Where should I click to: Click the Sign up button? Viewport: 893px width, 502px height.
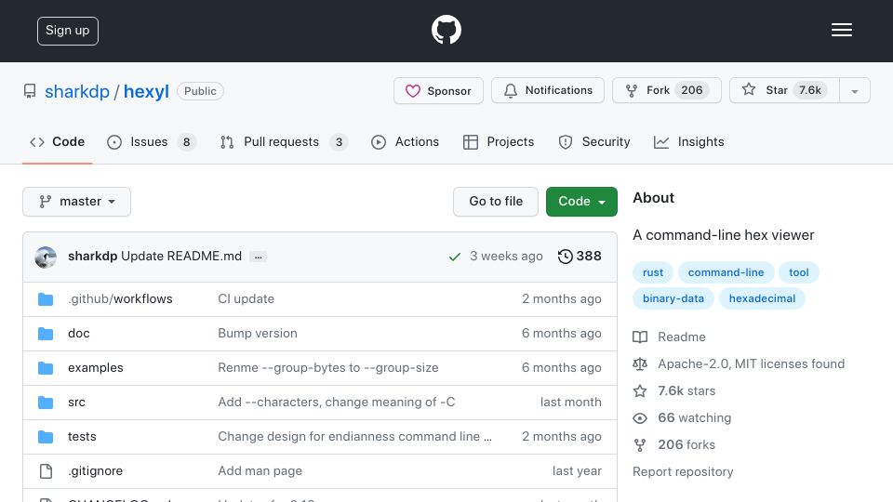coord(68,31)
